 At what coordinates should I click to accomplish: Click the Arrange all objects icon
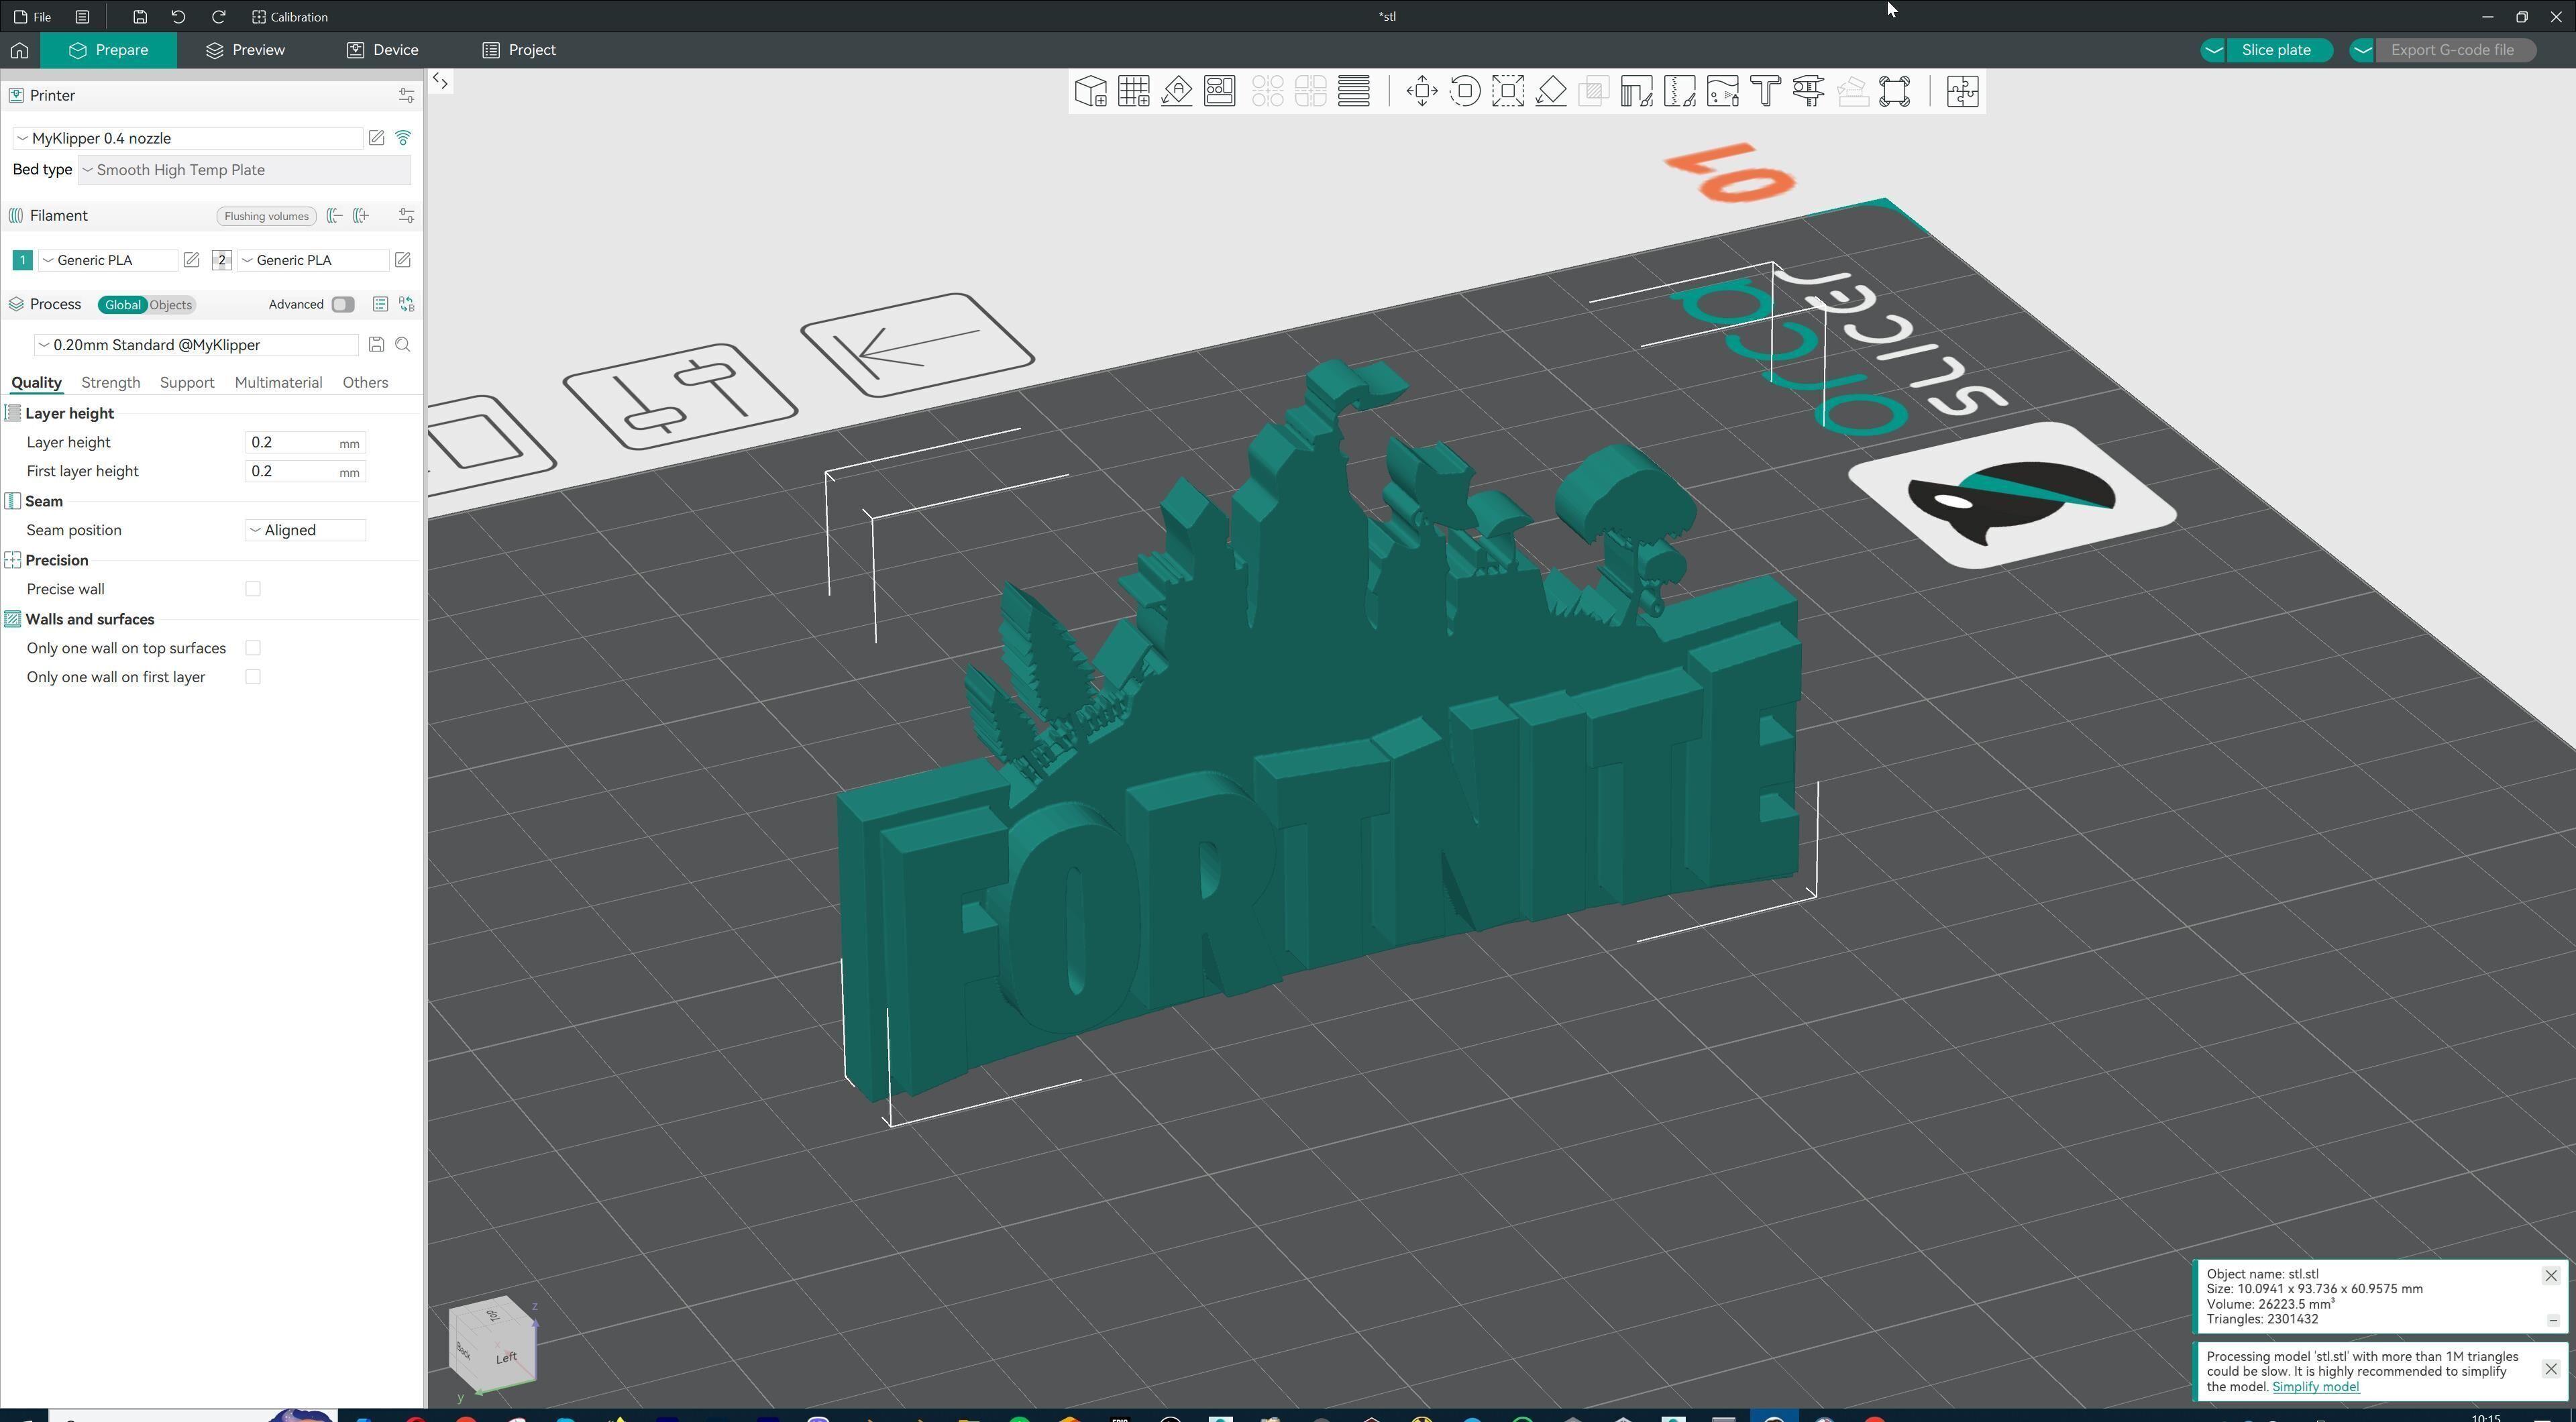pos(1220,91)
